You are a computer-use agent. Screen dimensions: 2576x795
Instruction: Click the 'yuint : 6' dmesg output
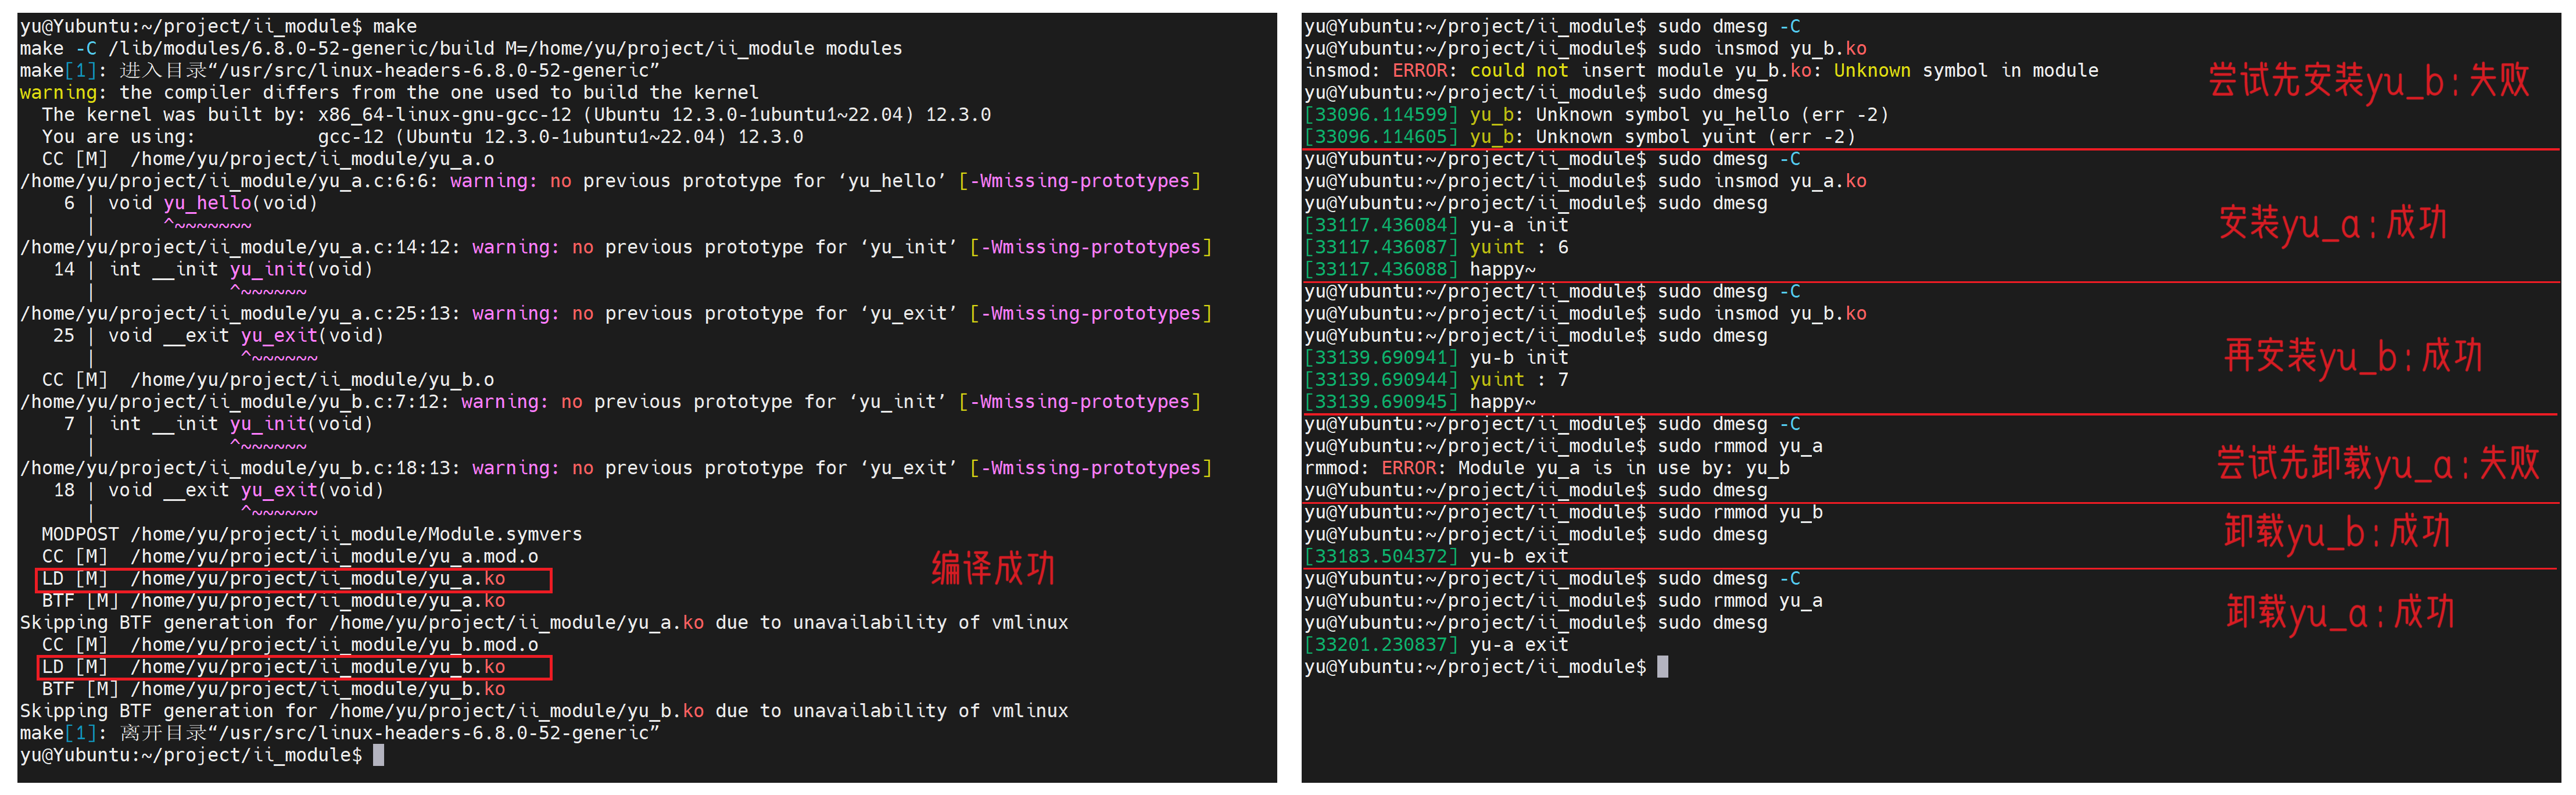pos(1518,247)
